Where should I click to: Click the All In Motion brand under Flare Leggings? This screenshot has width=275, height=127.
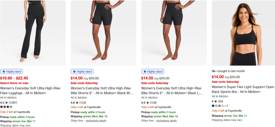pos(8,98)
